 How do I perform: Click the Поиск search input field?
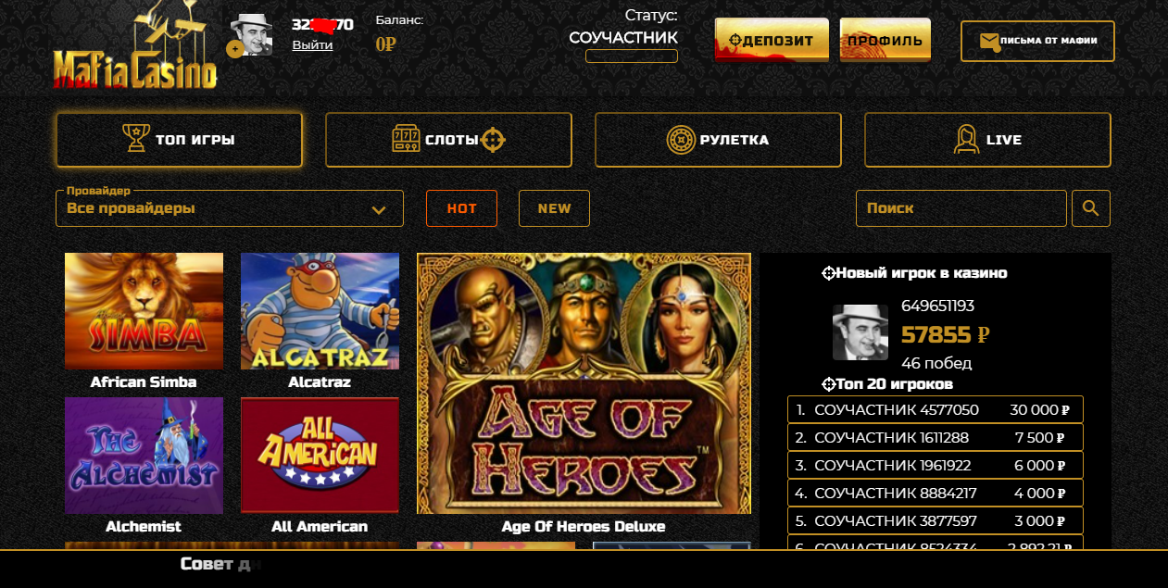[961, 208]
